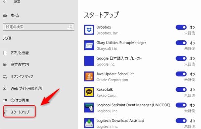Toggle Logicool SetPoint Event Manager startup
This screenshot has height=129, width=201.
click(181, 105)
